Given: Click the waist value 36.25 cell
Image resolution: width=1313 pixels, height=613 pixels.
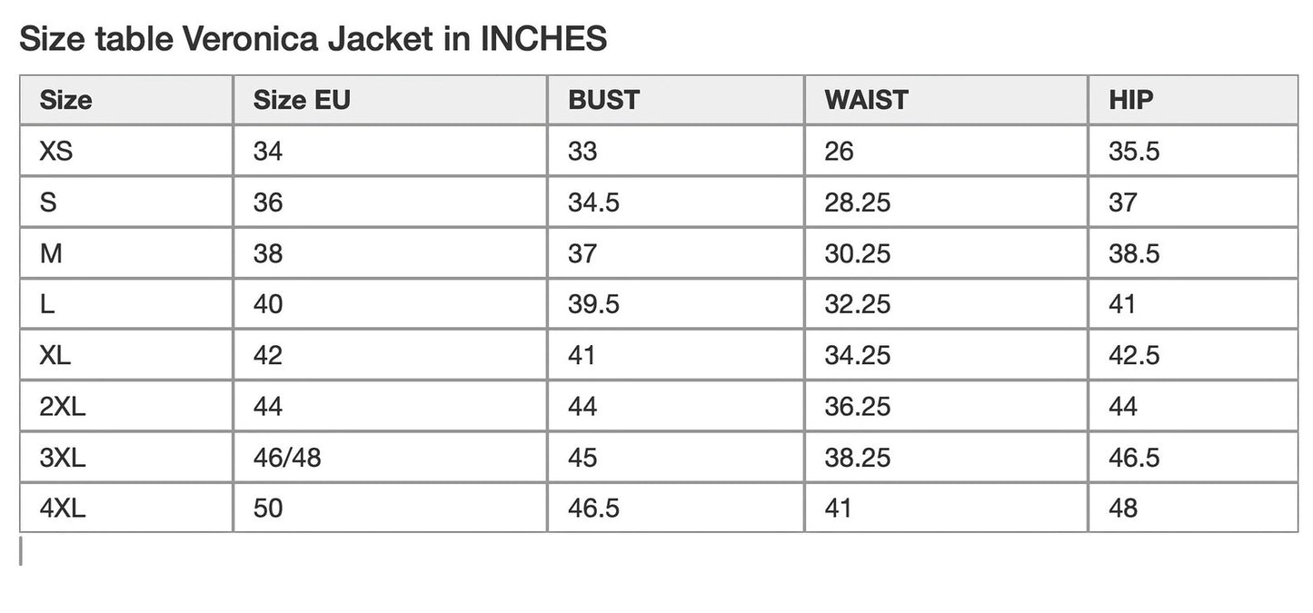Looking at the screenshot, I should pos(857,406).
